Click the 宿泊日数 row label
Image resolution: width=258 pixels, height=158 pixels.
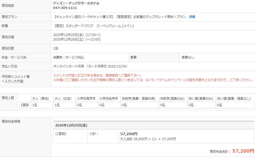coord(8,48)
